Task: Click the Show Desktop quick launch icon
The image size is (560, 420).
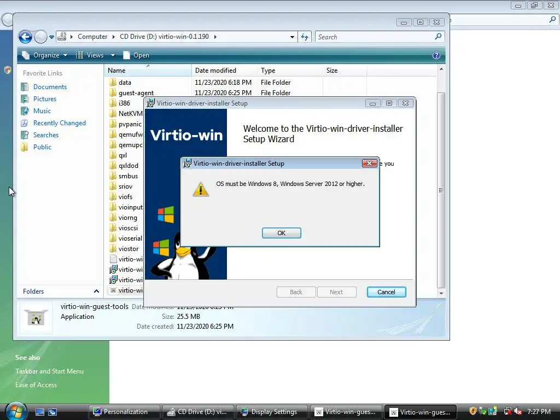Action: click(39, 412)
